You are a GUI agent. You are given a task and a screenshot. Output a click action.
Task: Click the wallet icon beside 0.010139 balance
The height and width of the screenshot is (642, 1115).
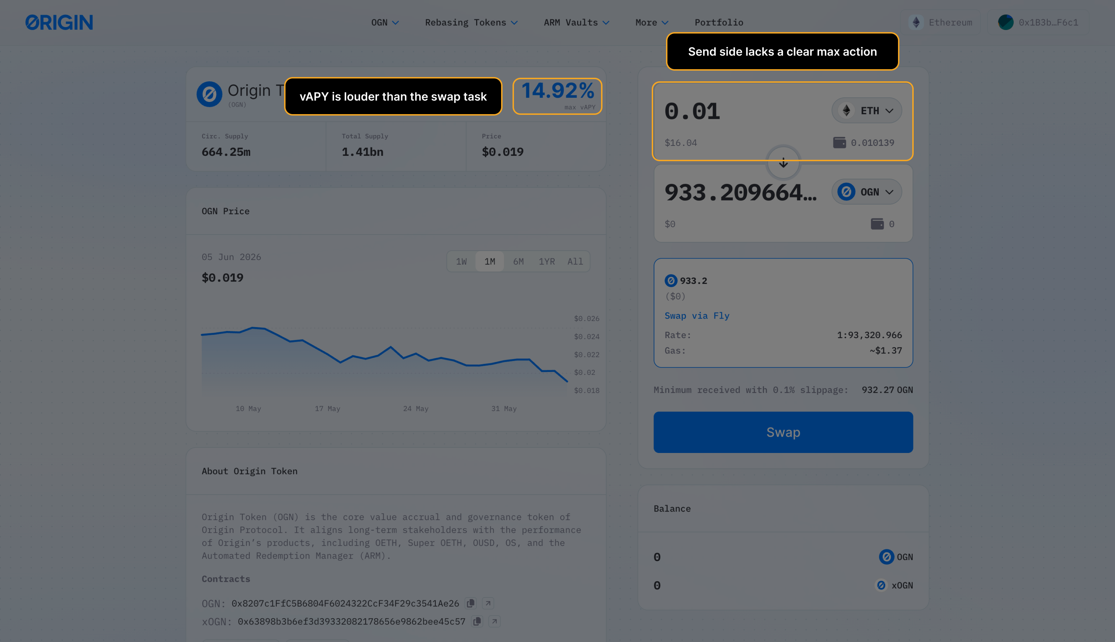(x=839, y=142)
